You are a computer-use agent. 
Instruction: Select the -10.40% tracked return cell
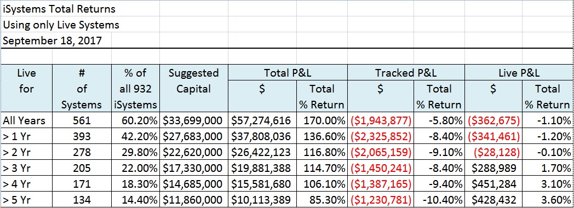439,200
